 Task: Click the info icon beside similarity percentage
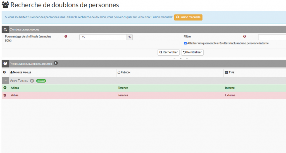66,36
